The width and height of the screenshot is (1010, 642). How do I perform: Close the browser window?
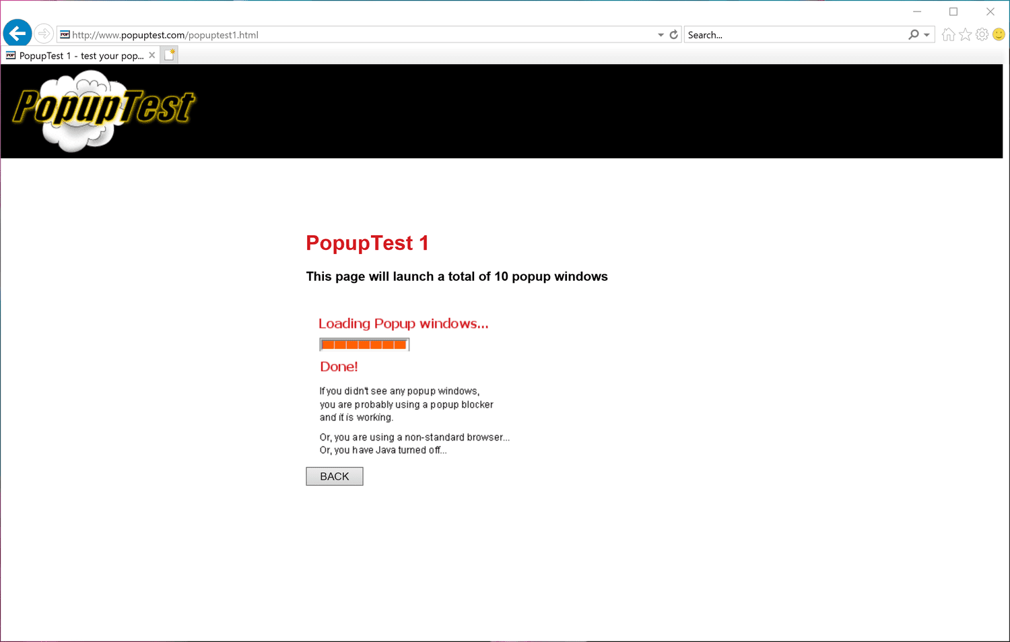point(990,11)
